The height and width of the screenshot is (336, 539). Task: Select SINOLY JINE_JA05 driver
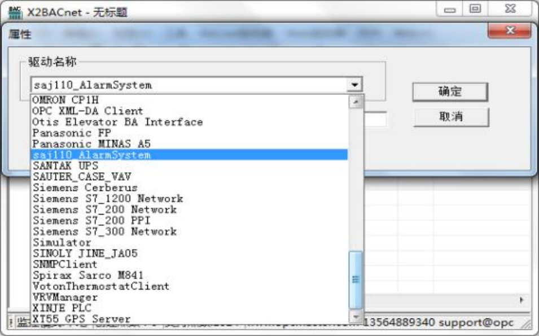(x=190, y=254)
